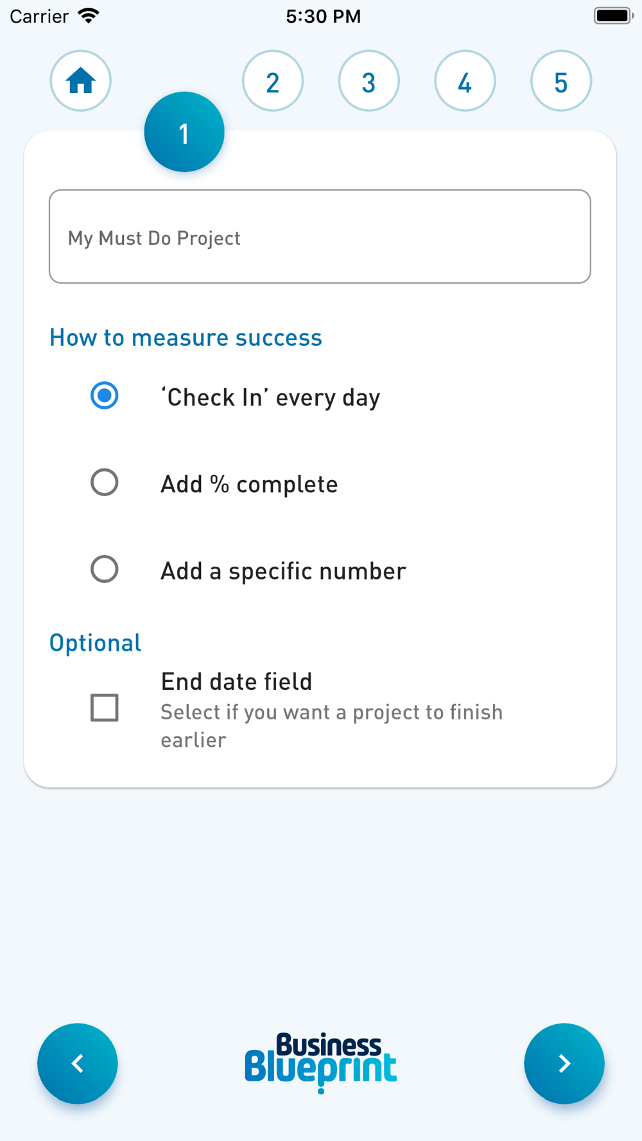Open project step 4
The height and width of the screenshot is (1141, 642).
tap(465, 81)
